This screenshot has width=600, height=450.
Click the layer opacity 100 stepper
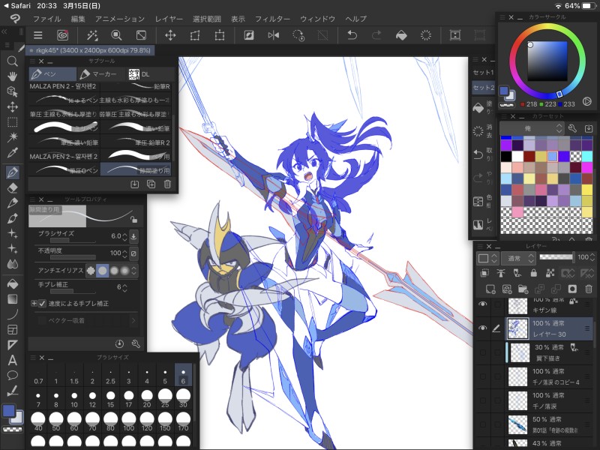pos(592,257)
